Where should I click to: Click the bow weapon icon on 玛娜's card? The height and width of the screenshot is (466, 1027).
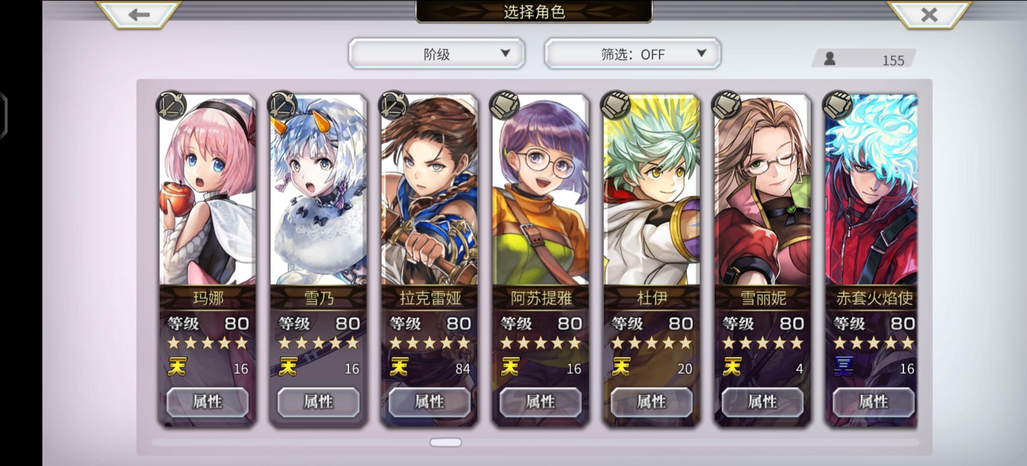(172, 105)
